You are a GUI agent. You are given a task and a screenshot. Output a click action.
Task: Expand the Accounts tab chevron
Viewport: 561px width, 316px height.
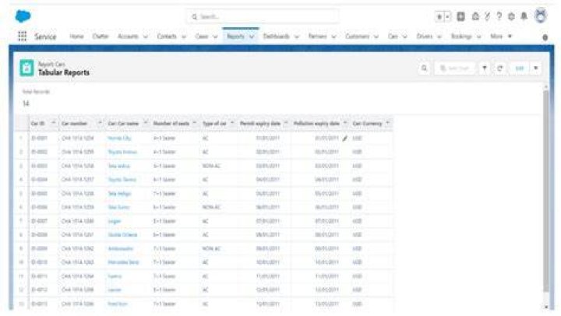(145, 37)
